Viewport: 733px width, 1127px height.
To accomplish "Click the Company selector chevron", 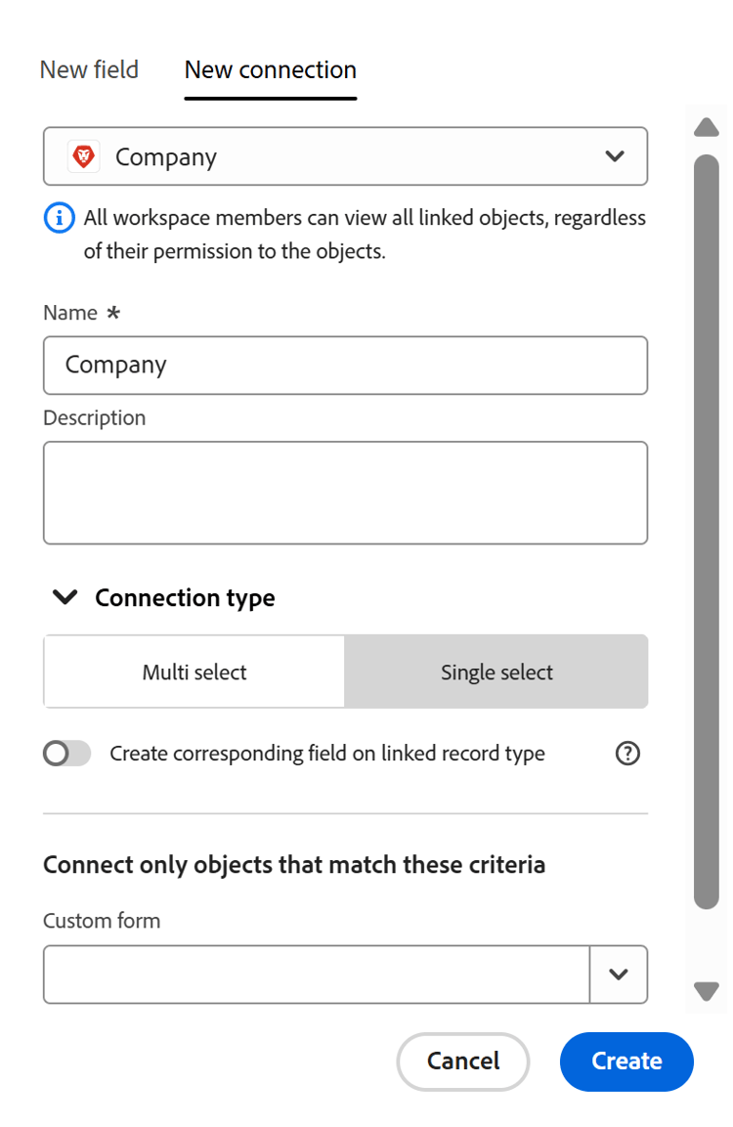I will 616,155.
